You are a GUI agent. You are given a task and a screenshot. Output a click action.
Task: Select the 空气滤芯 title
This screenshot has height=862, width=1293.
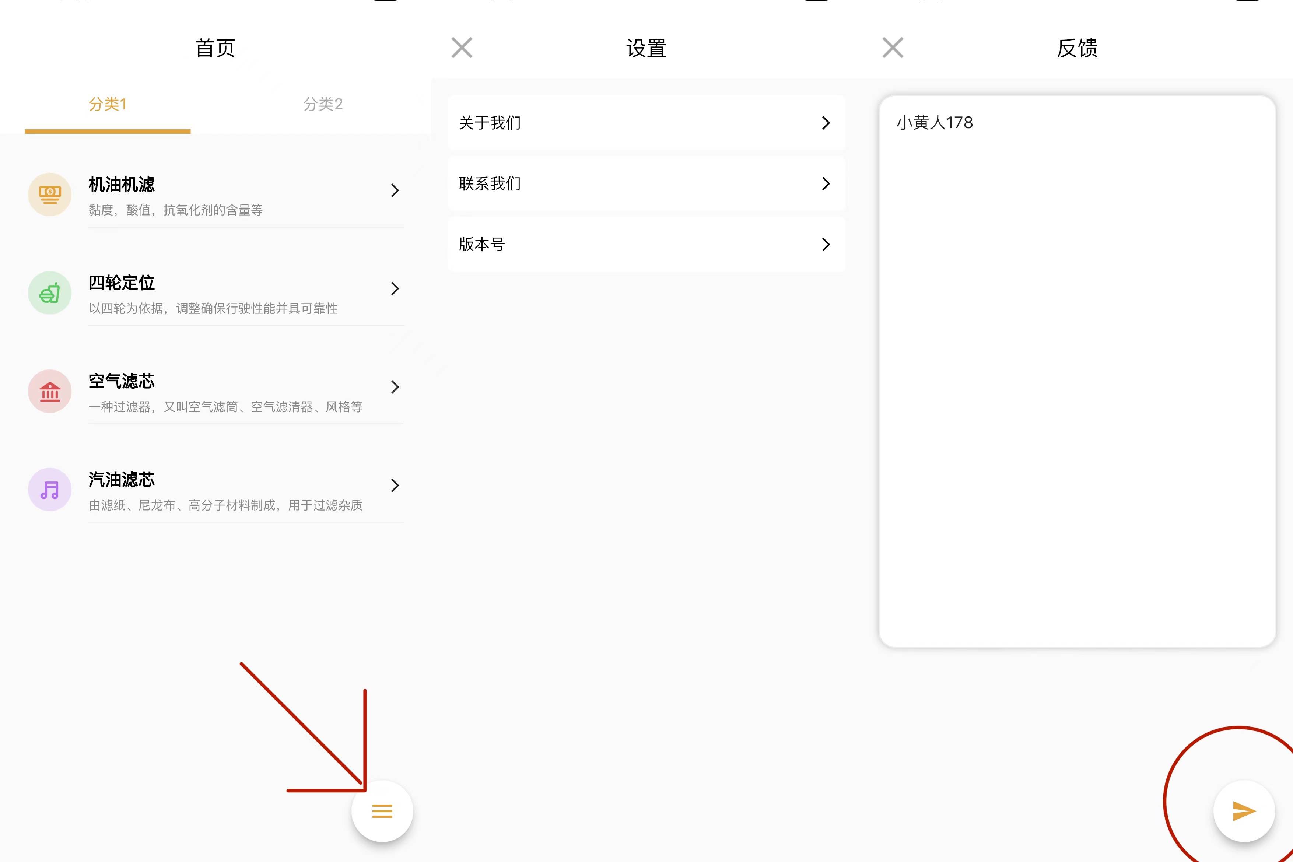point(122,382)
